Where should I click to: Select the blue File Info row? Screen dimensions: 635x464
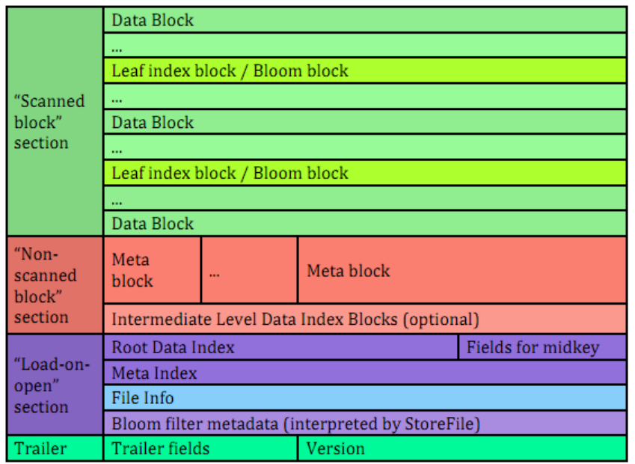pyautogui.click(x=365, y=397)
